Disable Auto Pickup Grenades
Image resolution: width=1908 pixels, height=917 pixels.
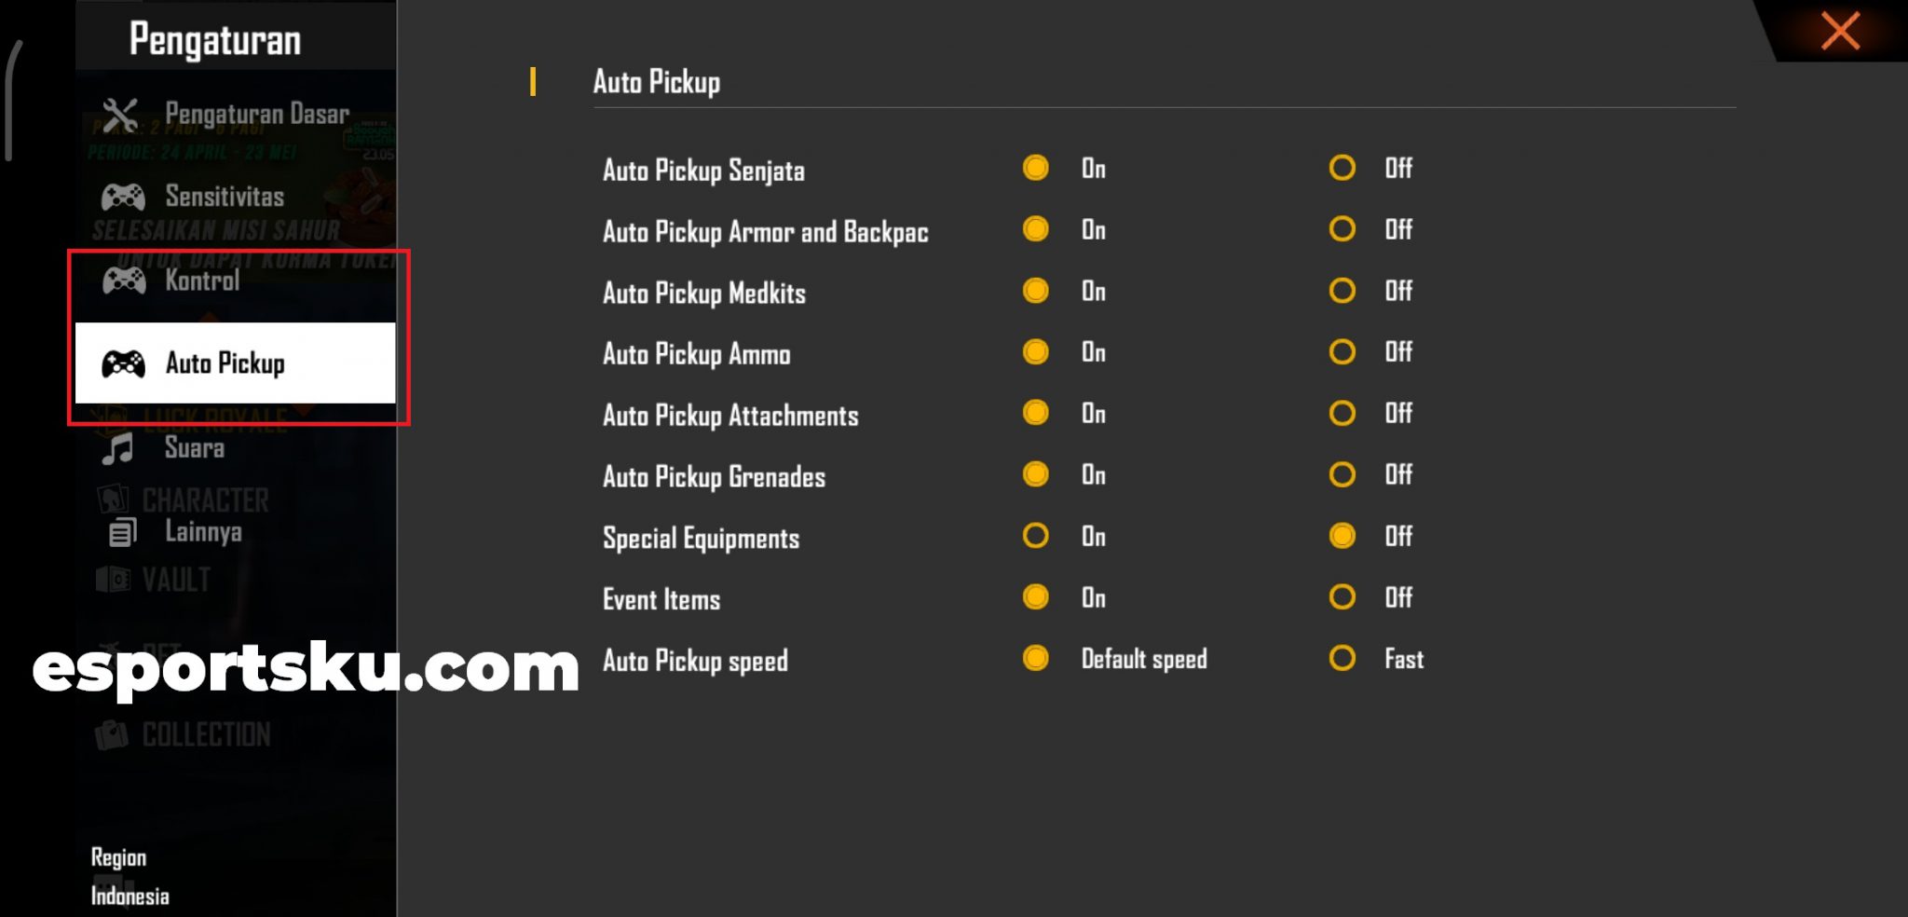pos(1342,474)
